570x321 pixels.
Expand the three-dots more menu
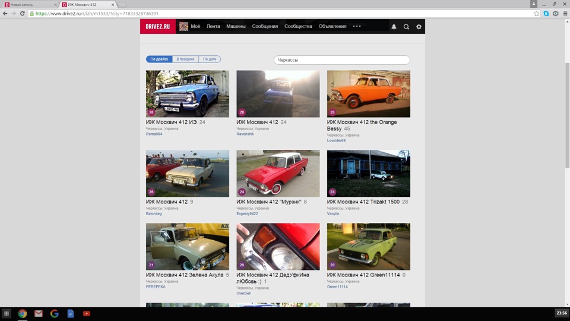click(x=357, y=26)
